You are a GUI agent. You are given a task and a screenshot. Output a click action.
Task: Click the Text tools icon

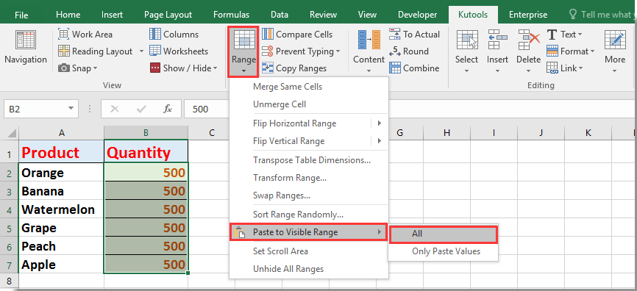[552, 35]
